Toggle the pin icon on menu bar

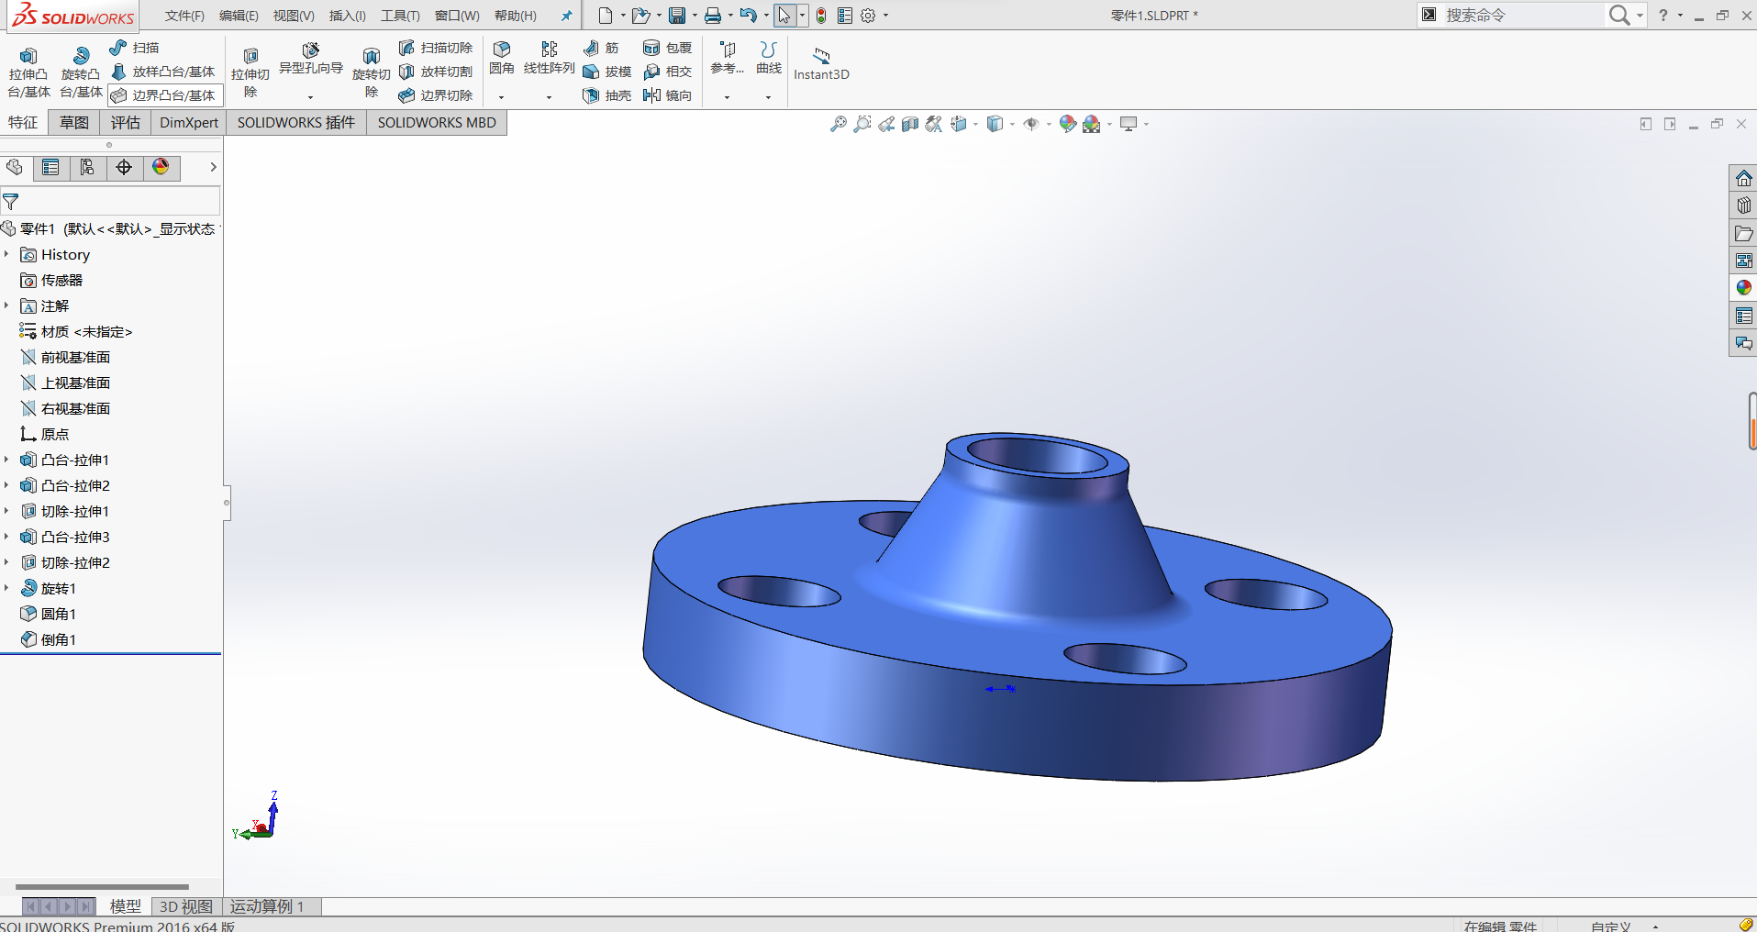(566, 16)
